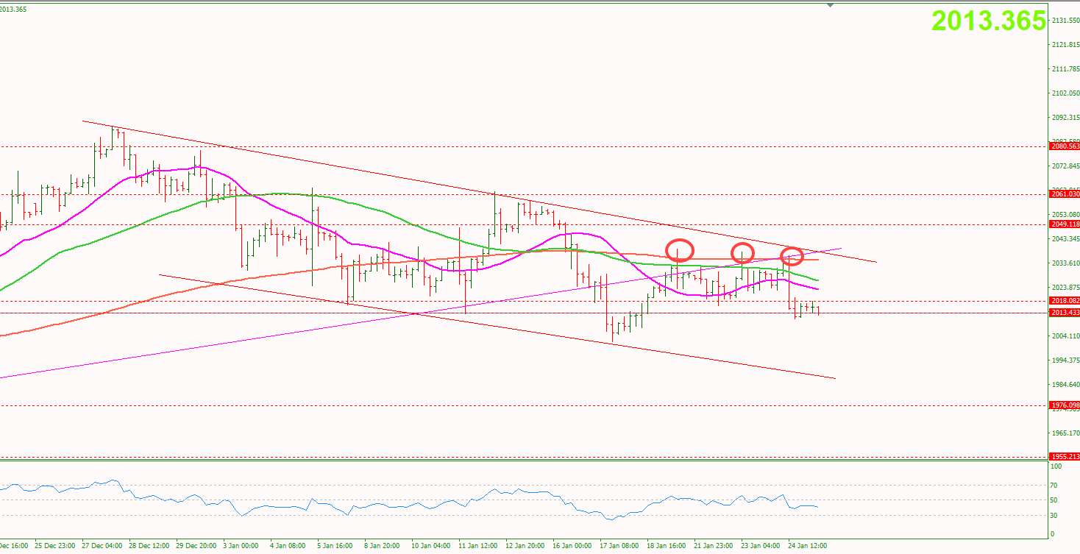Viewport: 1080px width, 554px height.
Task: Select the 1955.213 red price level tag
Action: click(x=1065, y=457)
